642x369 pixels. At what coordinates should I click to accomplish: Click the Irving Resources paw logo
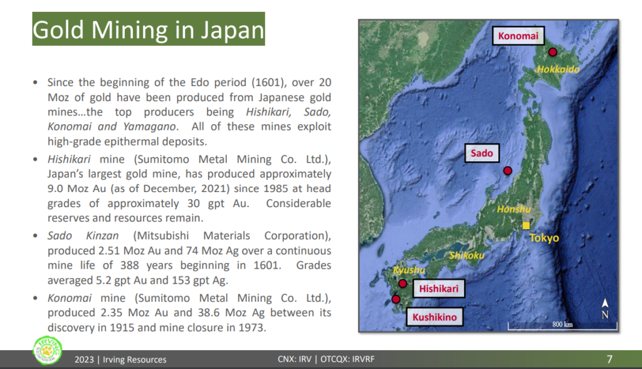48,351
